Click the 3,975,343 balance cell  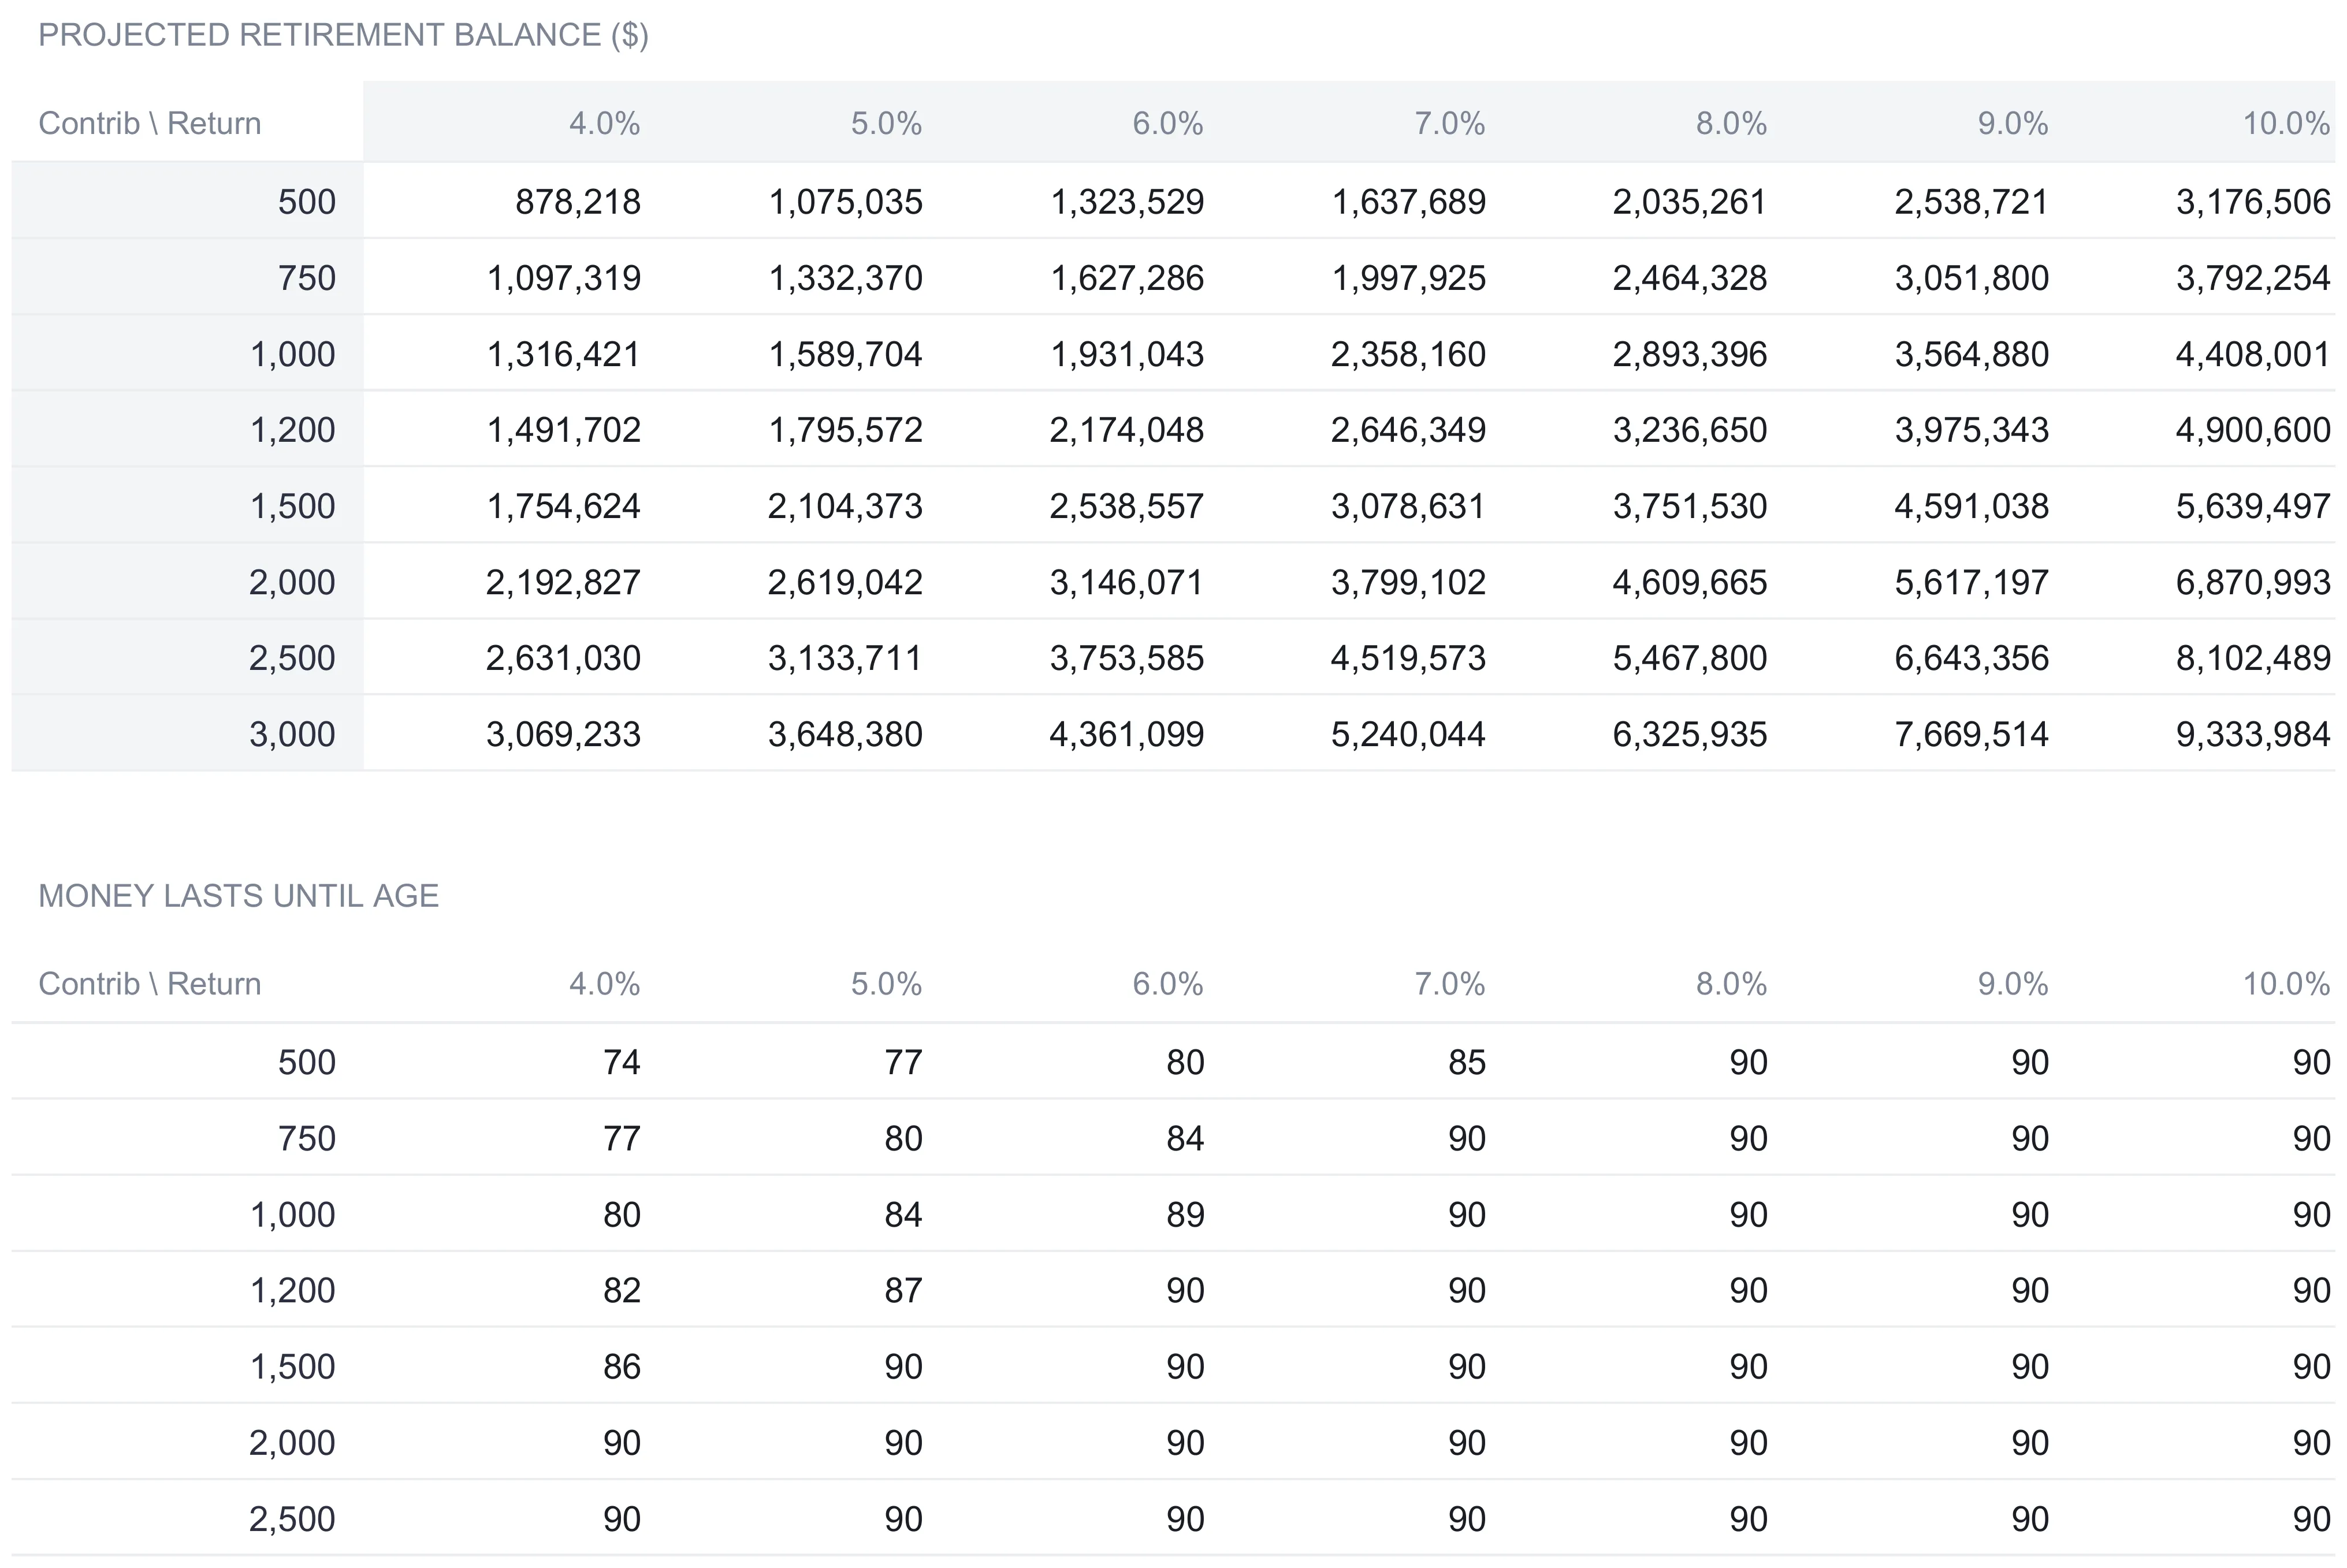[x=1971, y=430]
